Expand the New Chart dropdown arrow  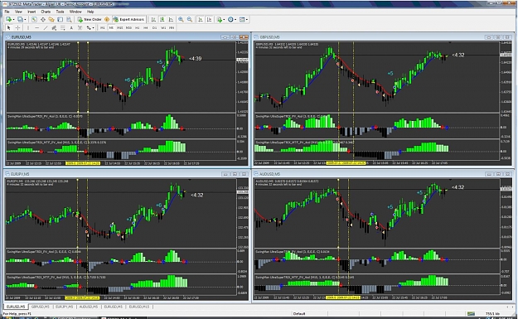click(13, 20)
